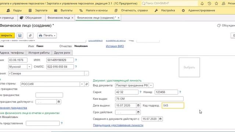Switch to the Обсуждения tab

click(31, 18)
